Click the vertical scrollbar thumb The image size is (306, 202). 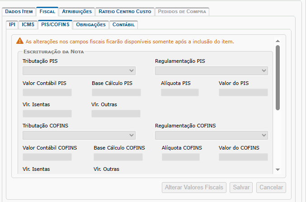point(278,77)
